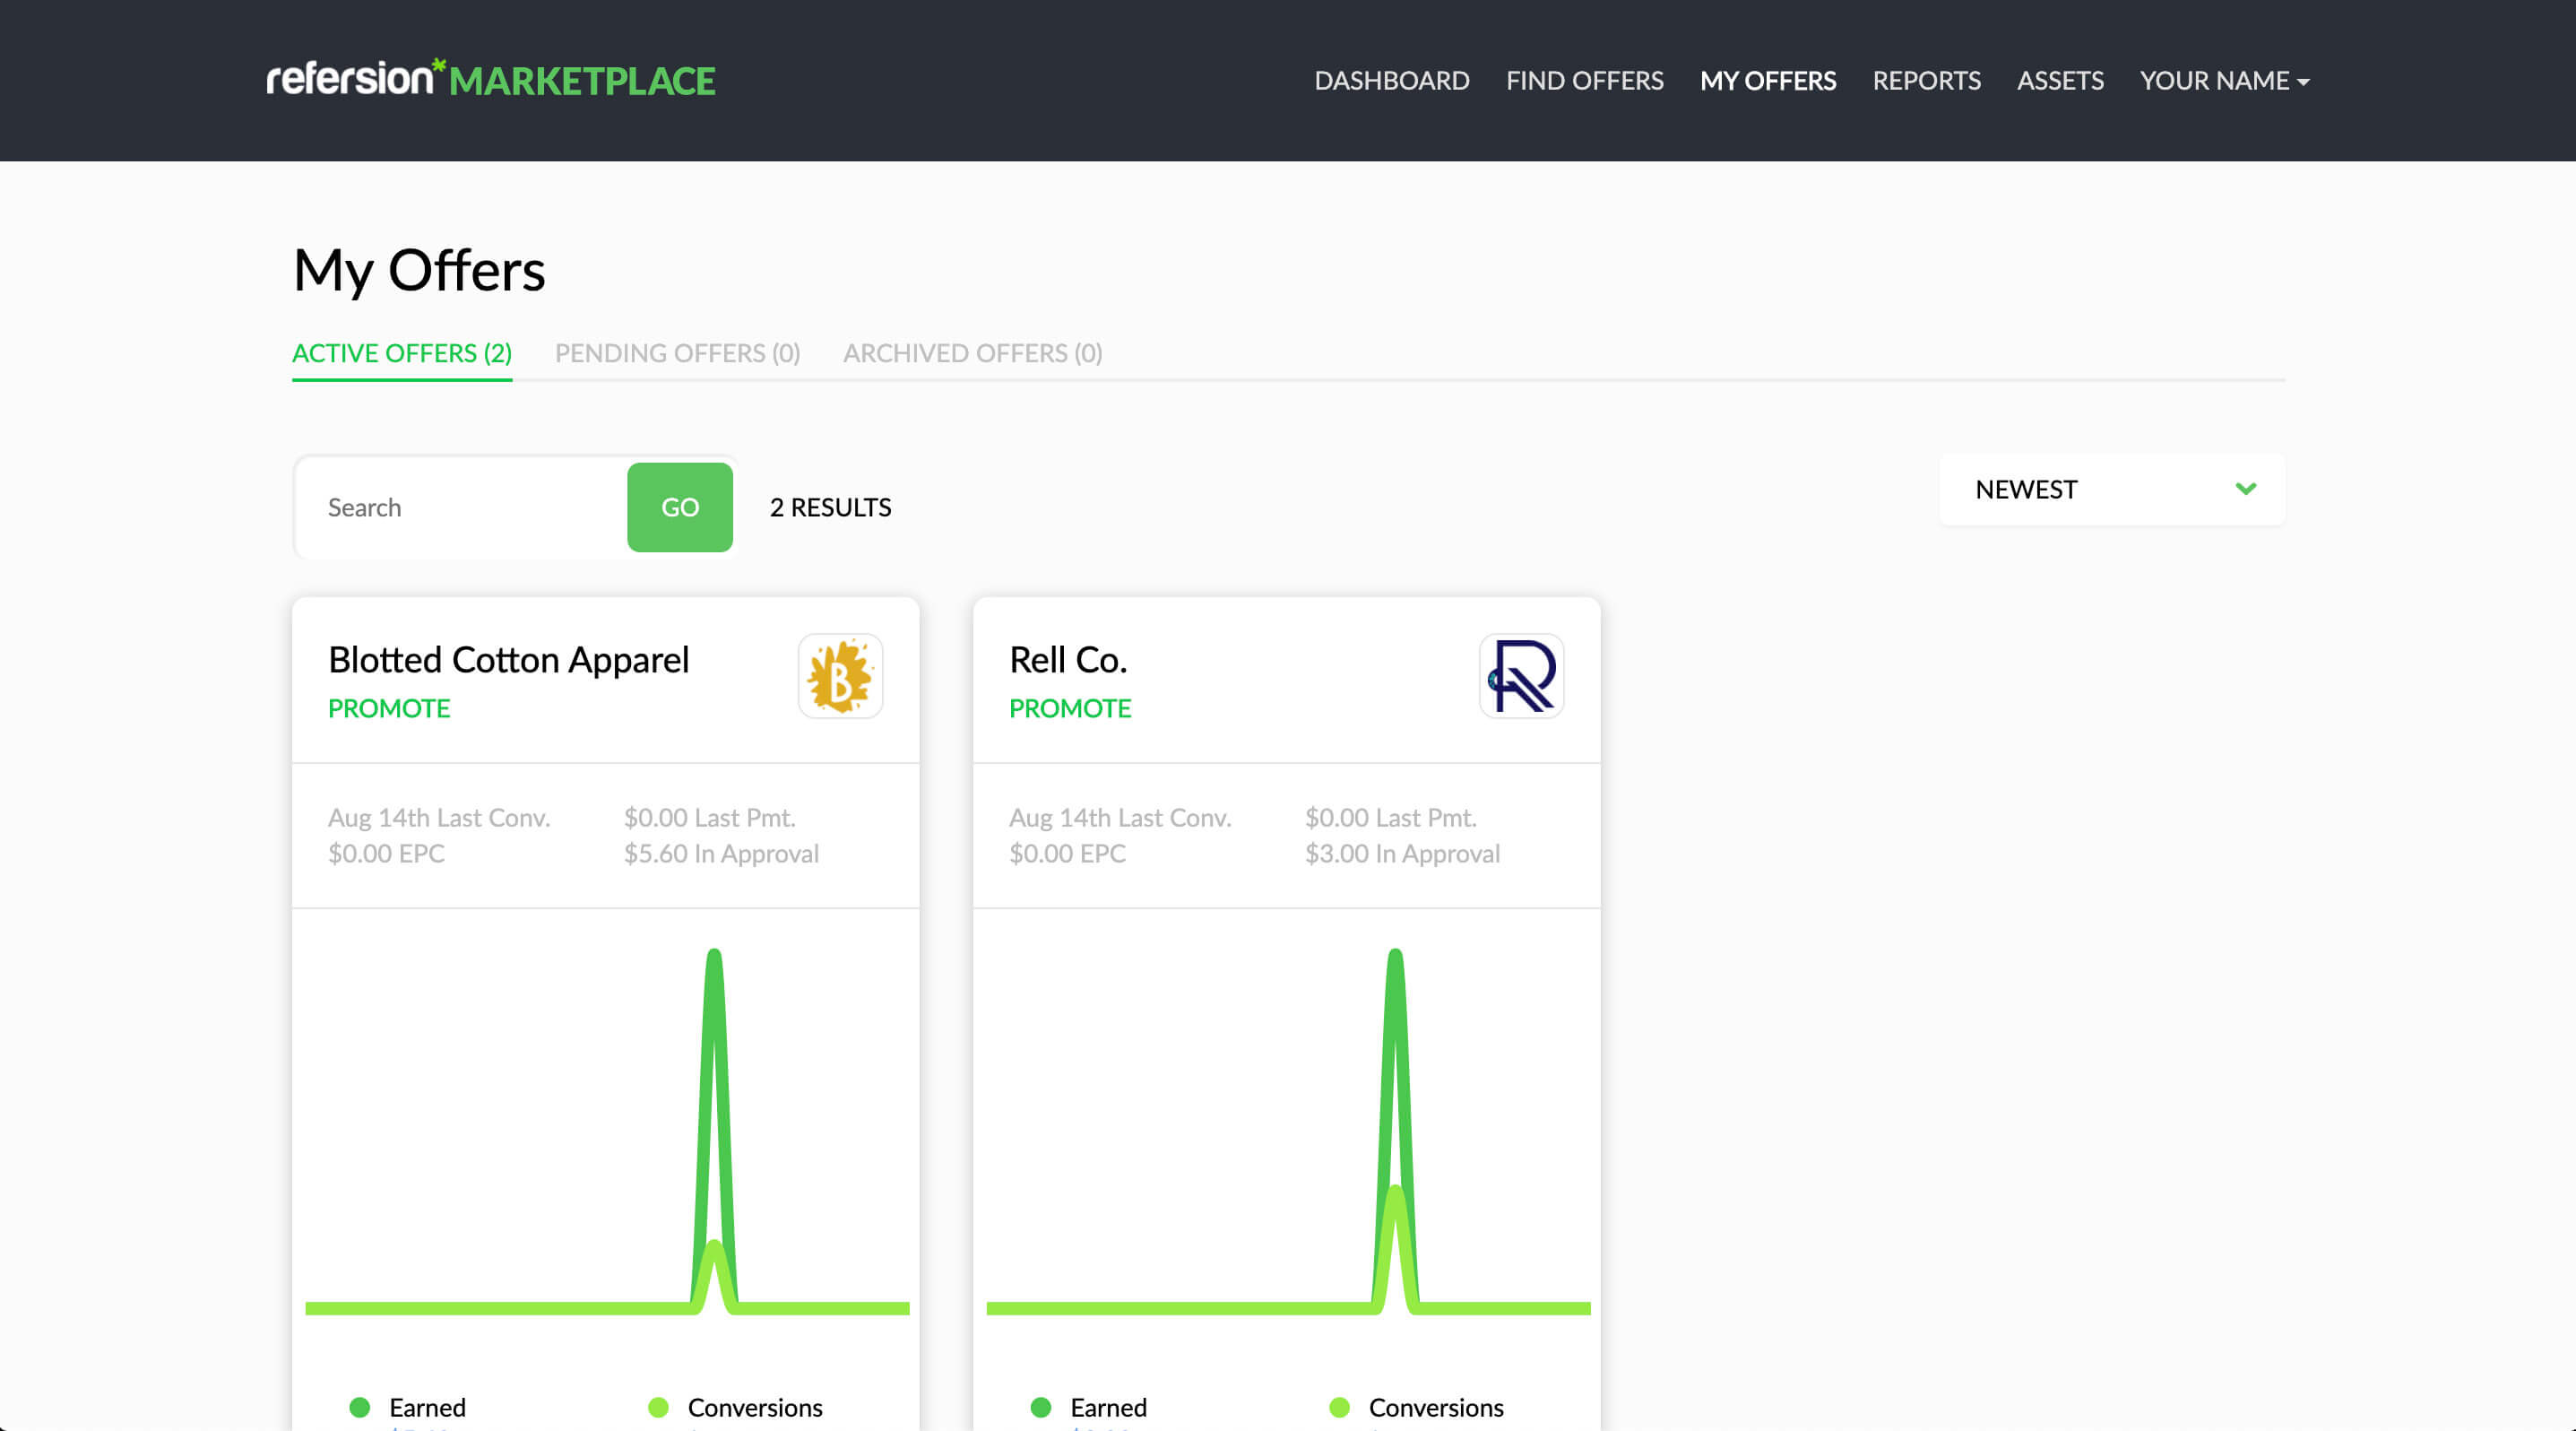This screenshot has width=2576, height=1431.
Task: Focus the Search input field
Action: pyautogui.click(x=462, y=507)
